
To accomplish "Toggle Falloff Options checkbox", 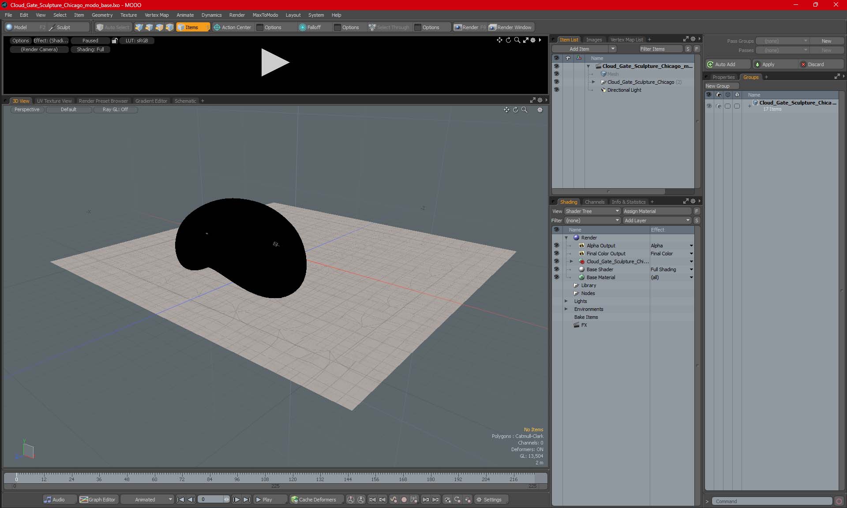I will click(337, 27).
